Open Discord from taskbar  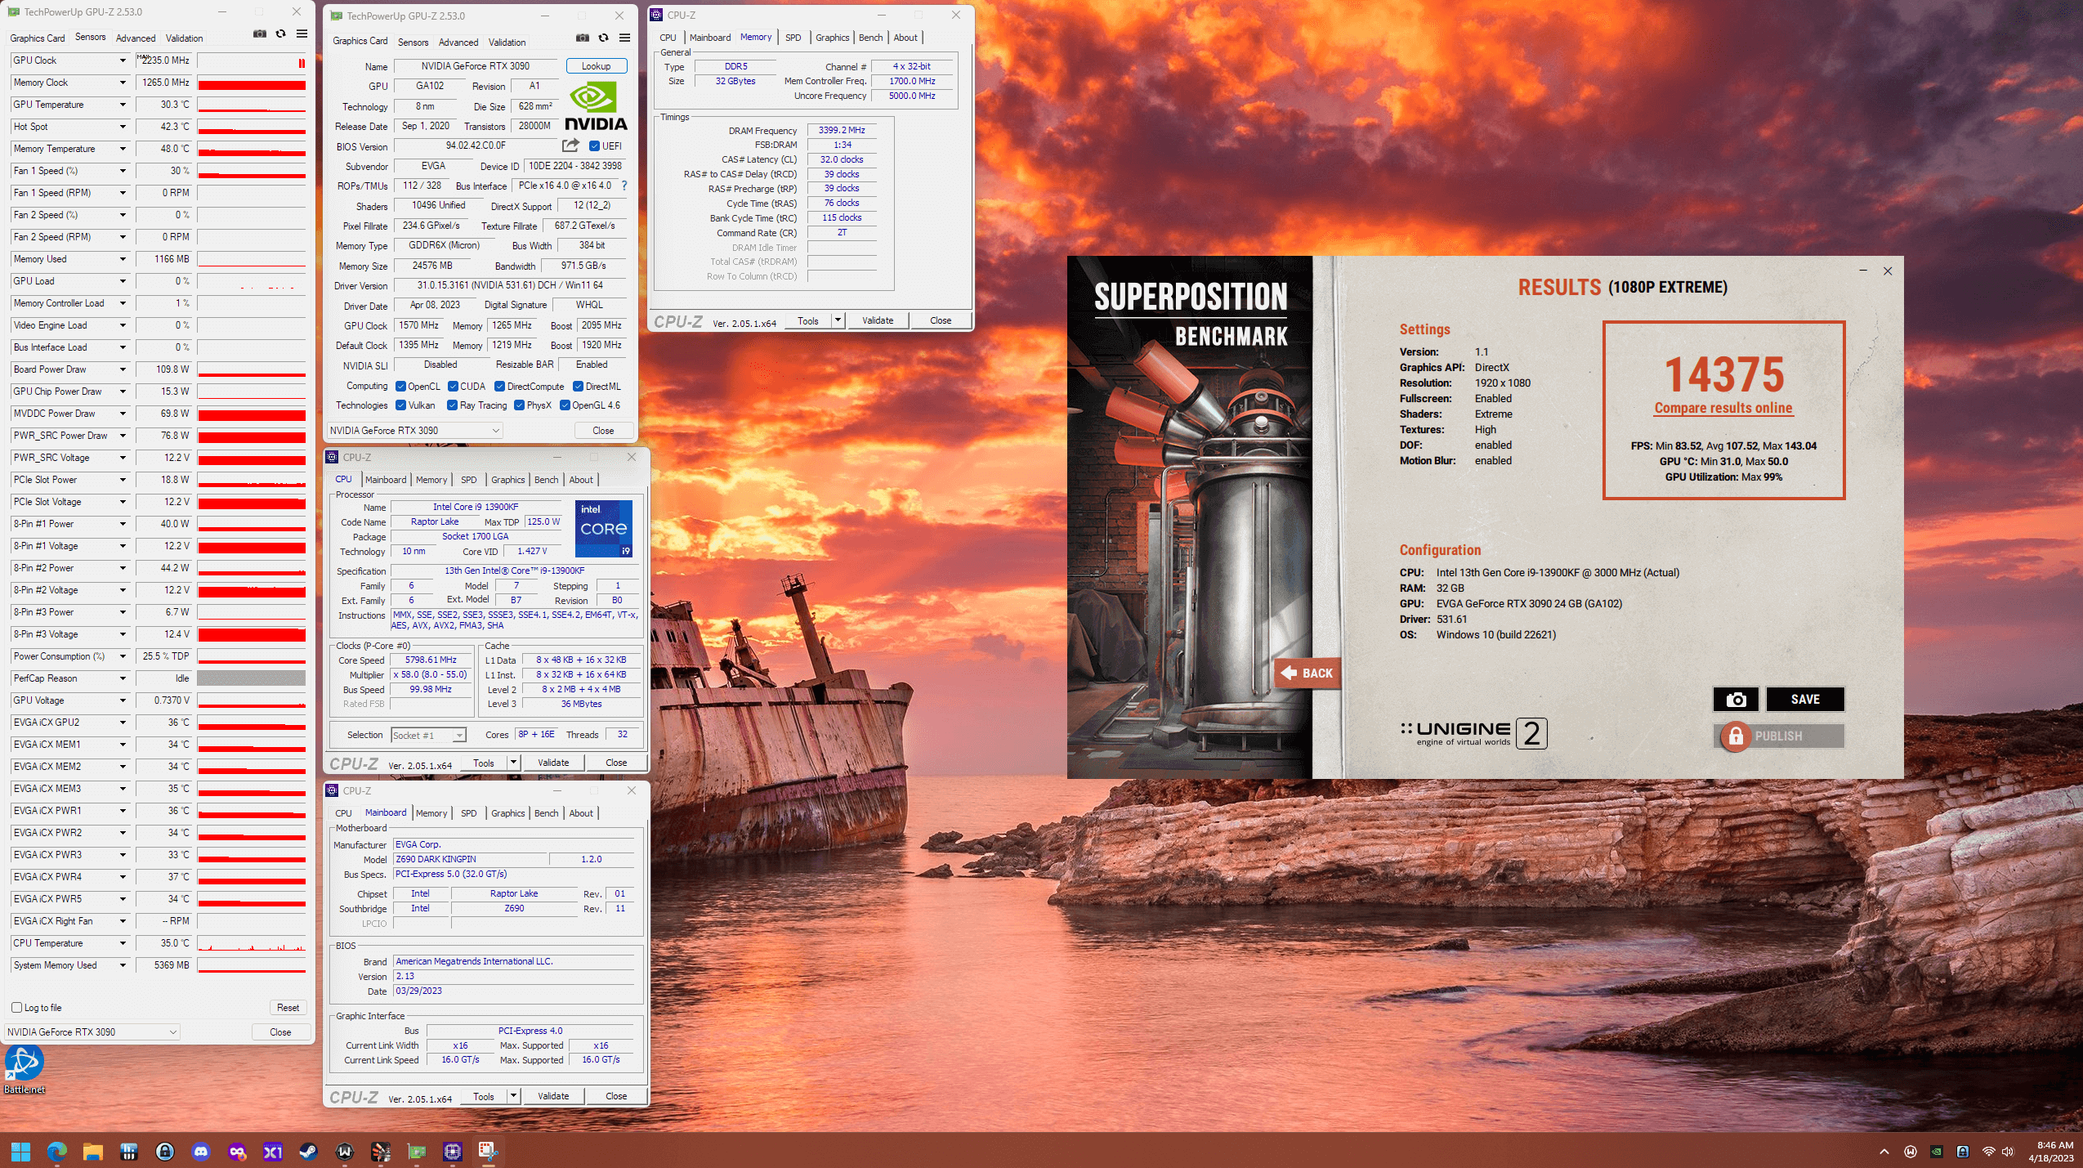pos(200,1152)
